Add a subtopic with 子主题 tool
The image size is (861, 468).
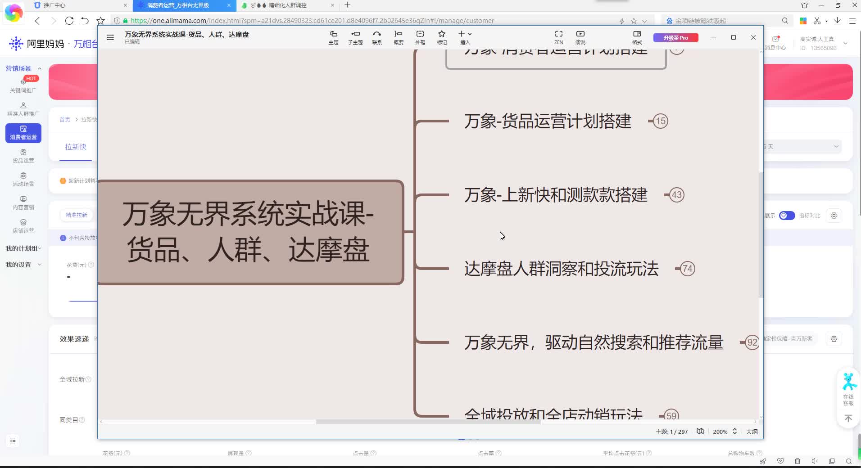pos(355,37)
